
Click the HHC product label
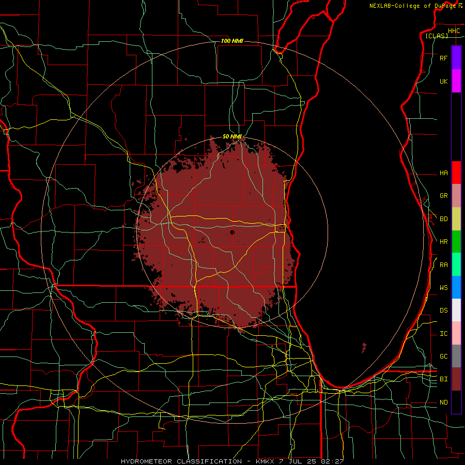click(x=454, y=31)
